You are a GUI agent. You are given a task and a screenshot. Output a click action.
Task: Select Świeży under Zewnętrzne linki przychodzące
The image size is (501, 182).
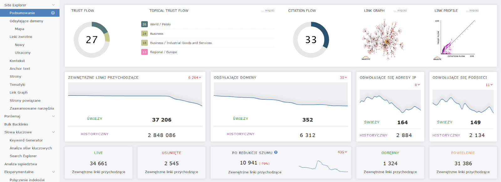(95, 119)
